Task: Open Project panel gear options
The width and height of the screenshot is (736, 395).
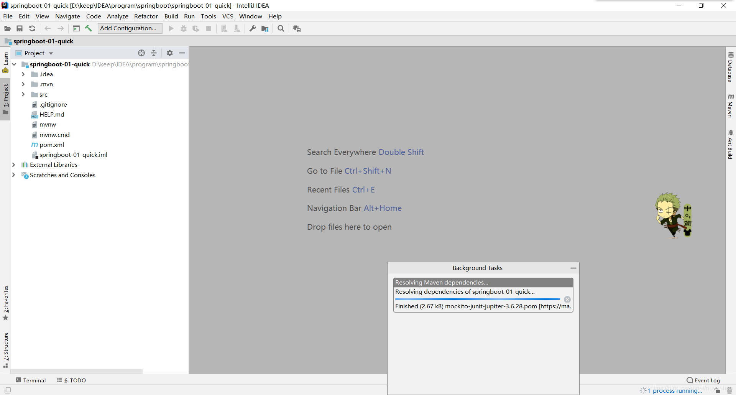Action: [x=170, y=53]
